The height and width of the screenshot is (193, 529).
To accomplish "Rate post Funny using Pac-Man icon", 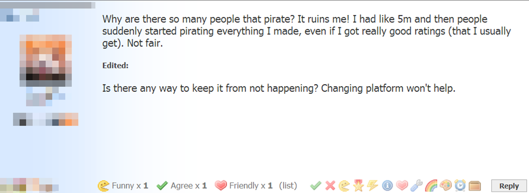I will (344, 185).
